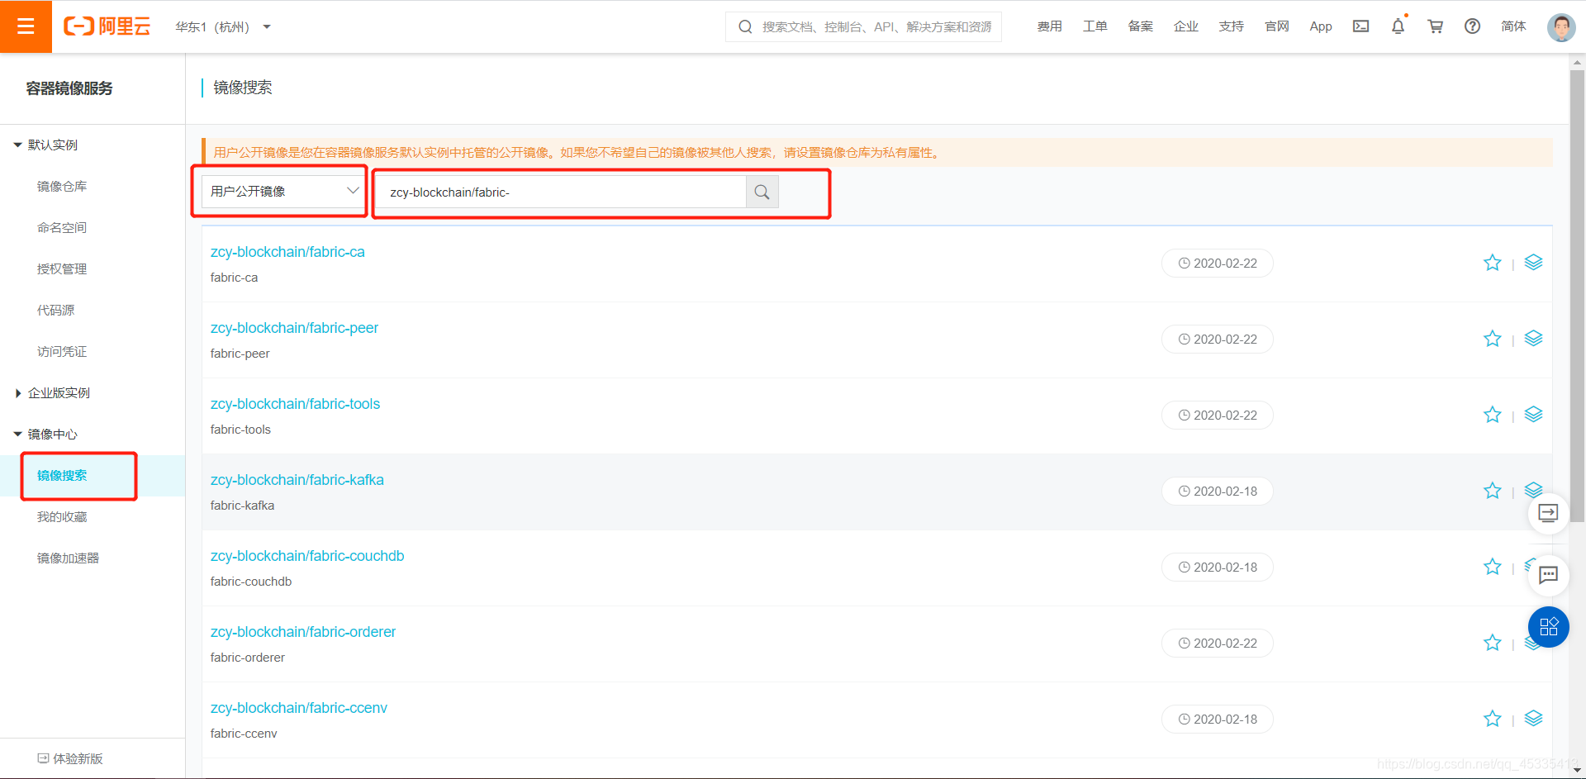Click 工单 in top navigation
The height and width of the screenshot is (779, 1586).
pos(1095,26)
